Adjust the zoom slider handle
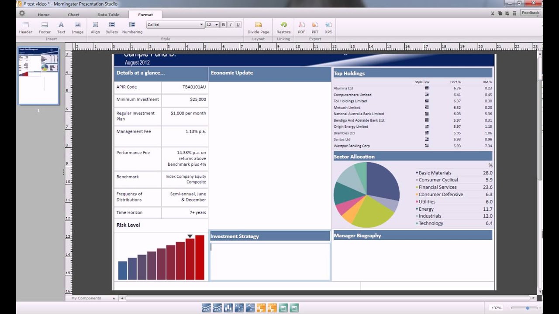Image resolution: width=559 pixels, height=314 pixels. pyautogui.click(x=528, y=308)
